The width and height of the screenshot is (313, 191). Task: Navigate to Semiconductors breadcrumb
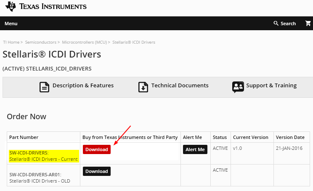40,42
